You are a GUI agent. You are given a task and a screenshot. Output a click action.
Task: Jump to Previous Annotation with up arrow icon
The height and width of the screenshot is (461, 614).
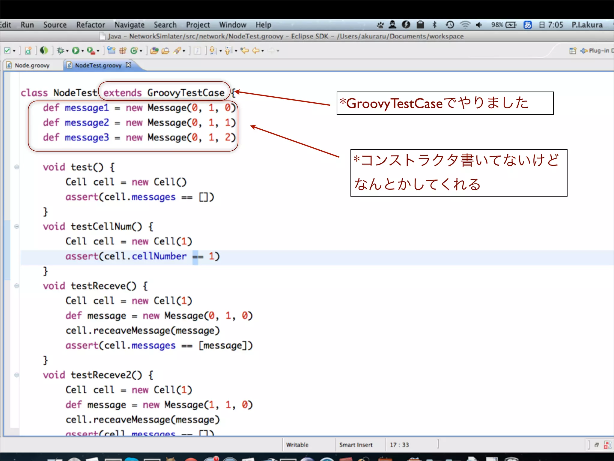tap(228, 51)
